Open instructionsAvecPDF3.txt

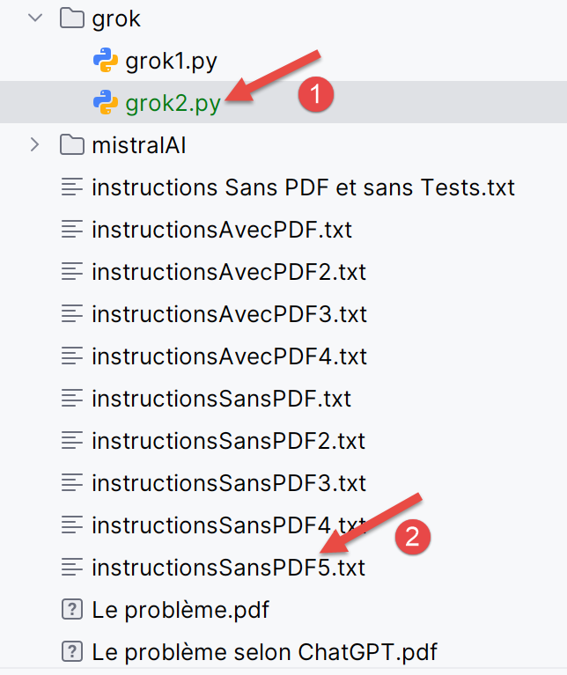228,314
